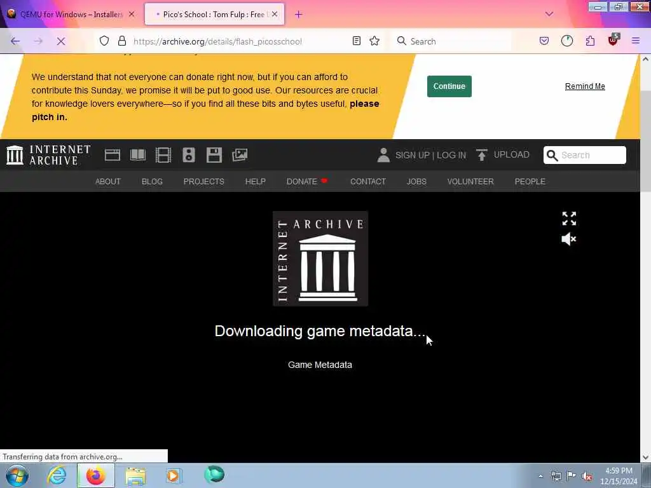Image resolution: width=651 pixels, height=488 pixels.
Task: Open the Web (Wayback) media icon
Action: pos(112,155)
